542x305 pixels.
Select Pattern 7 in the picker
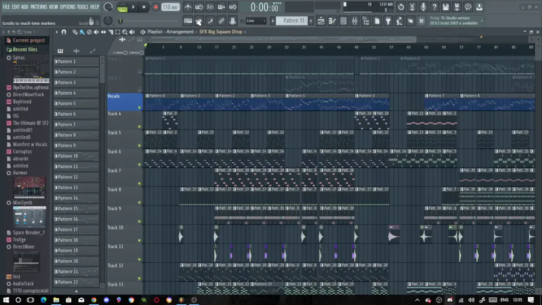76,125
